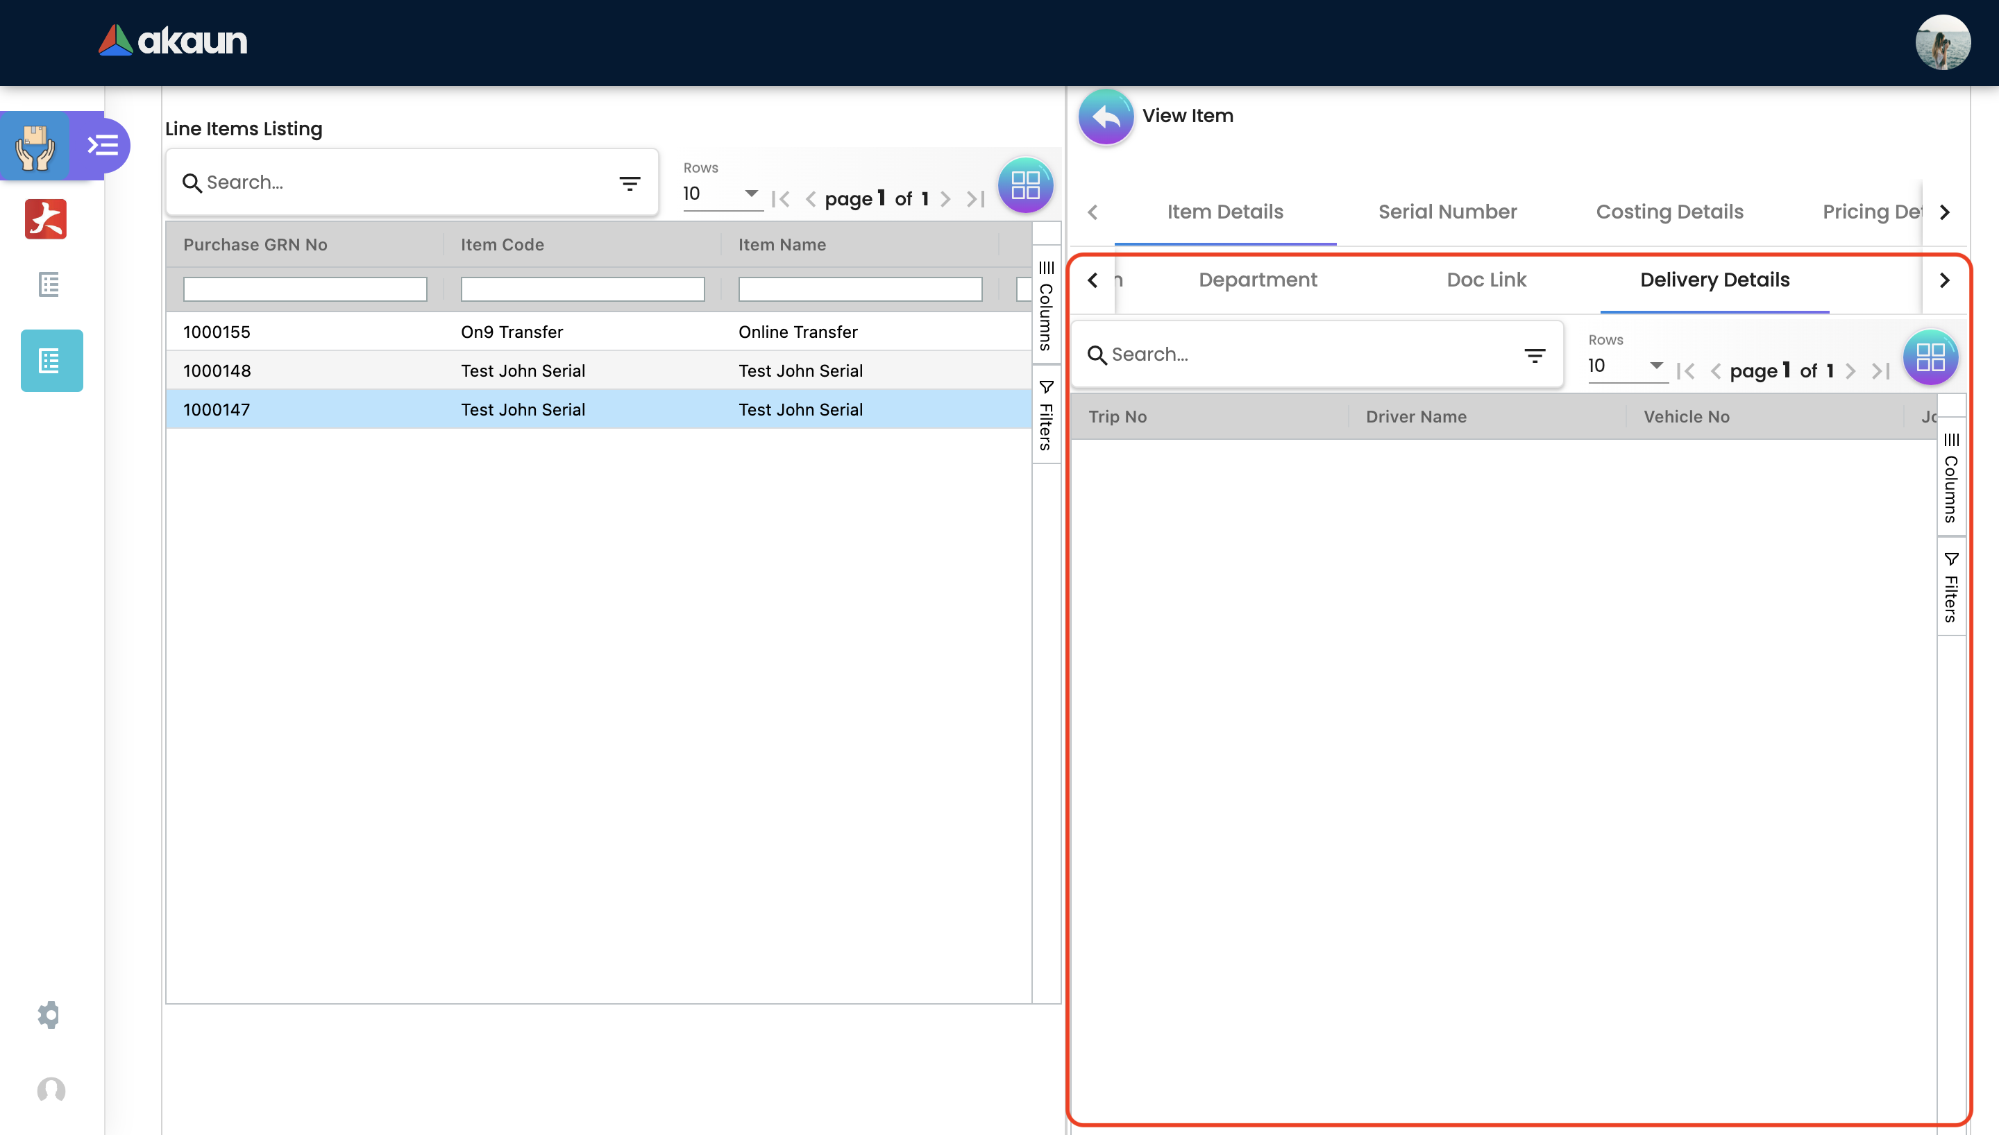Click the highlighted teal list icon in sidebar
Screen dimensions: 1999x1135
pos(51,361)
